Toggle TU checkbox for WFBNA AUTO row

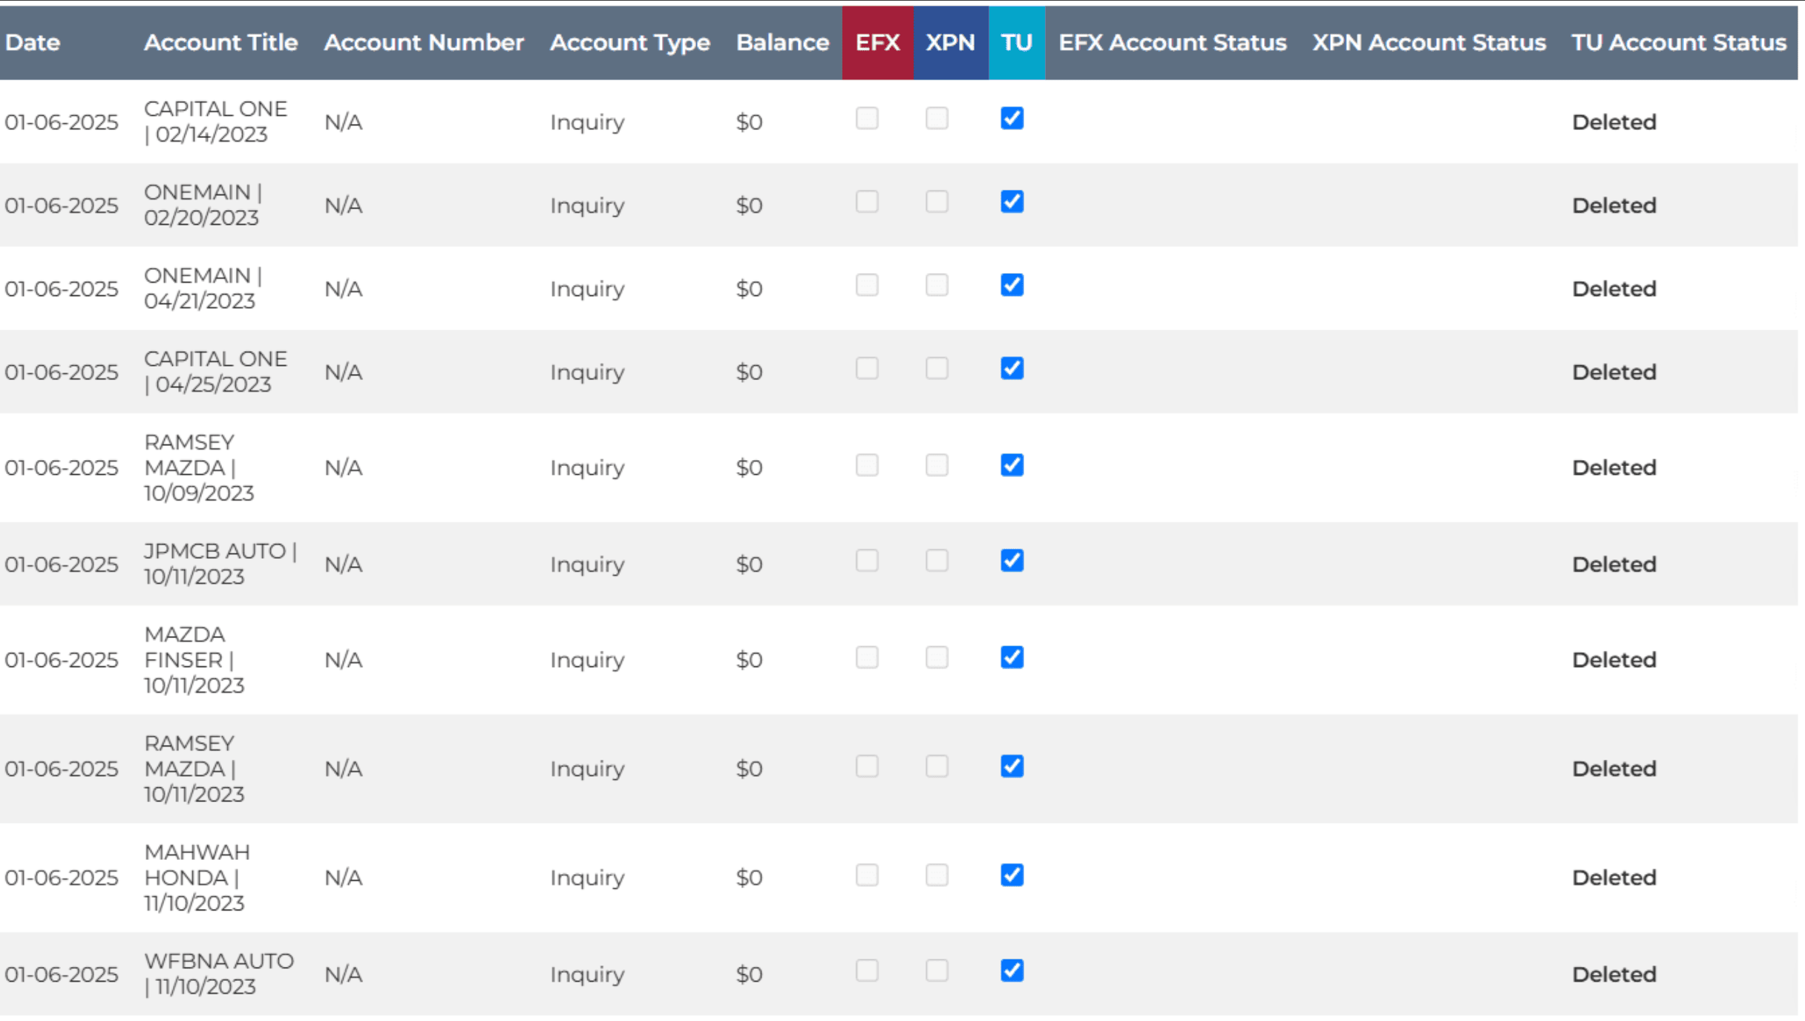pos(1012,971)
